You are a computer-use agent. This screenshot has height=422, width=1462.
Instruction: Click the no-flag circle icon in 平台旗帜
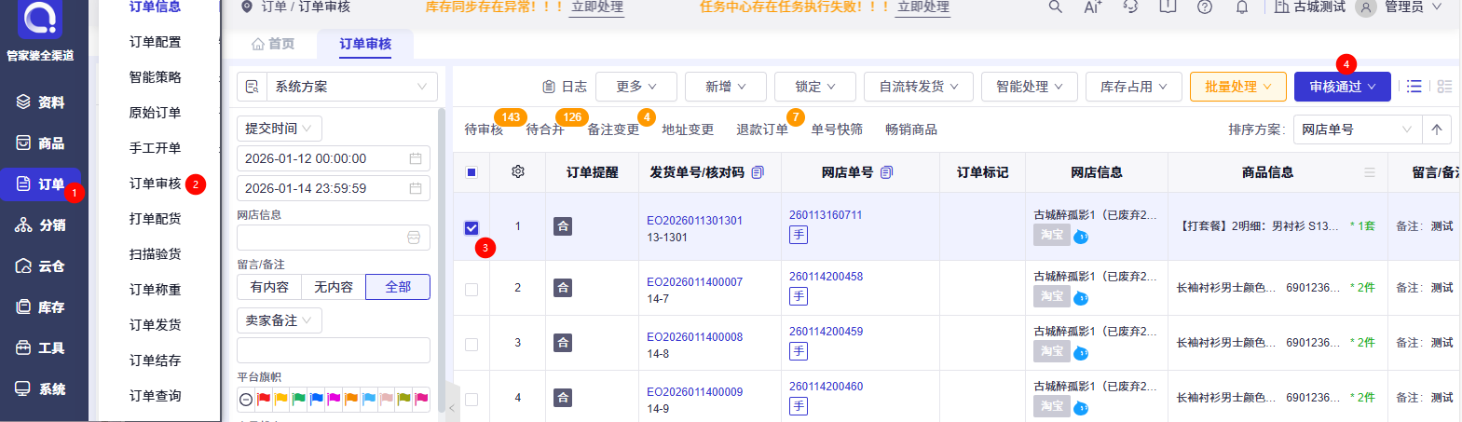click(246, 400)
